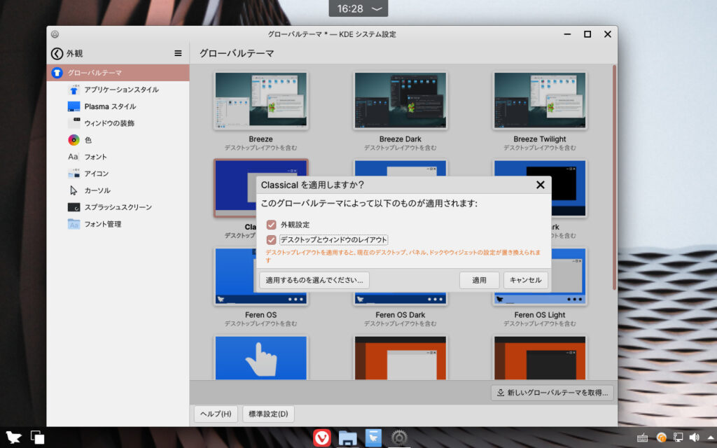Select the Breeze Dark theme thumbnail

pos(400,100)
